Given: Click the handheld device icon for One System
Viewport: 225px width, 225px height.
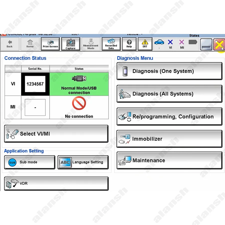Looking at the screenshot, I should point(125,71).
